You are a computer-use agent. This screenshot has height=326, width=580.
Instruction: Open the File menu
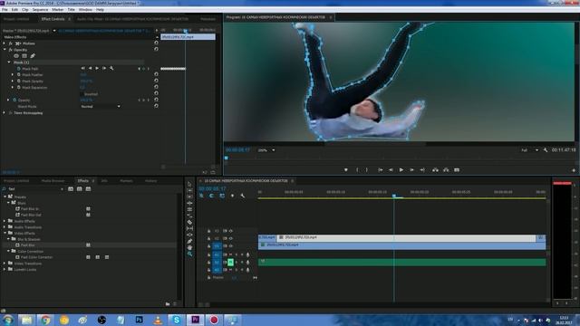point(5,10)
